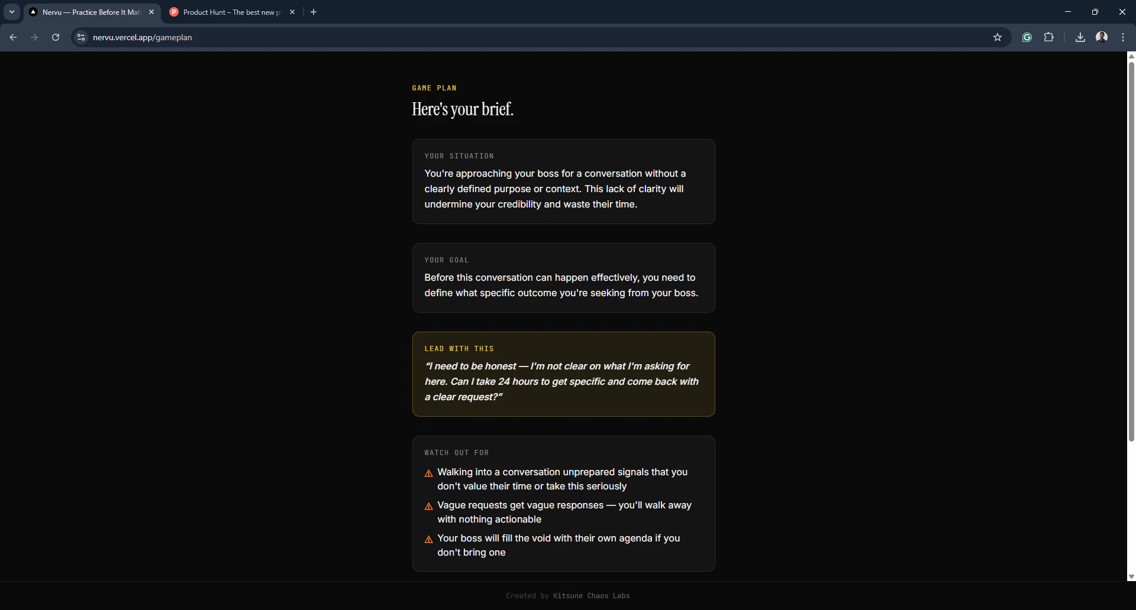Click the warning icon beside 'Your boss will fill'
Screen dimensions: 1136x610
click(429, 540)
